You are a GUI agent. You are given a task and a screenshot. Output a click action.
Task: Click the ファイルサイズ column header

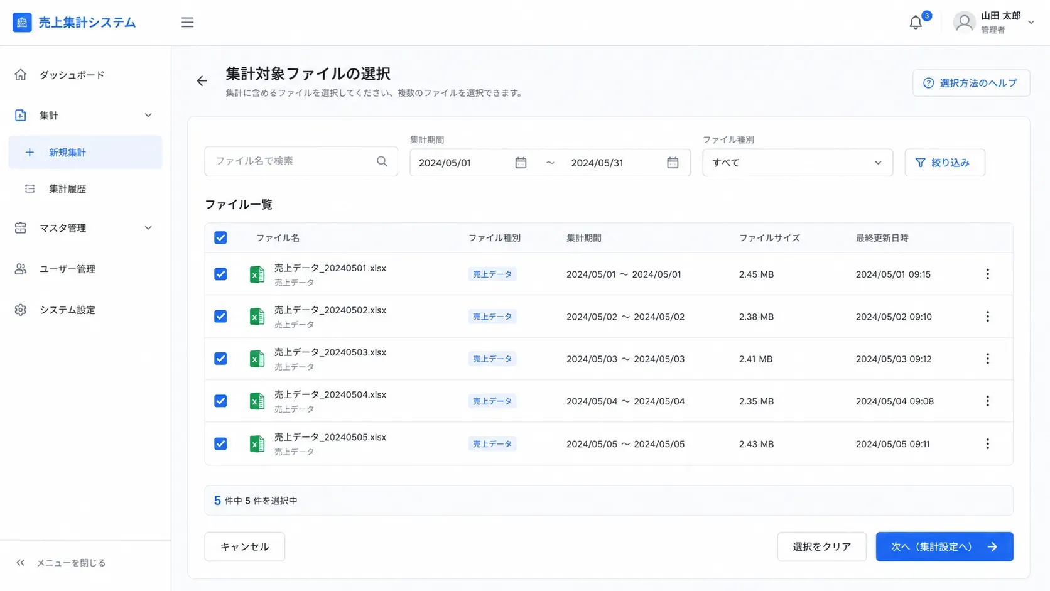coord(769,238)
